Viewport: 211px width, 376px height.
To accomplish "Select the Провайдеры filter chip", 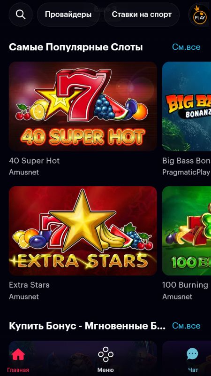I will (68, 15).
